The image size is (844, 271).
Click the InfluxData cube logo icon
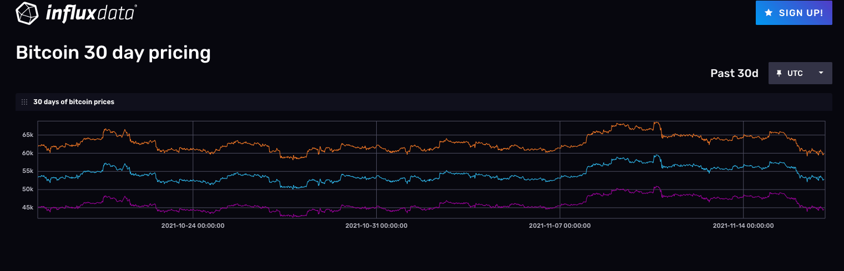tap(27, 13)
